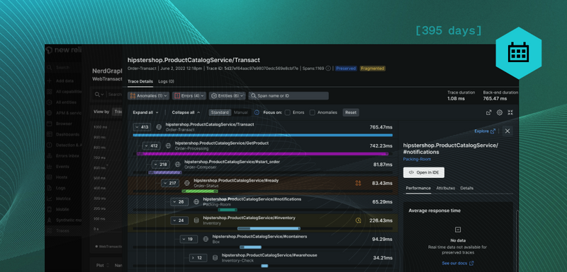Select the Performance tab

(x=418, y=188)
